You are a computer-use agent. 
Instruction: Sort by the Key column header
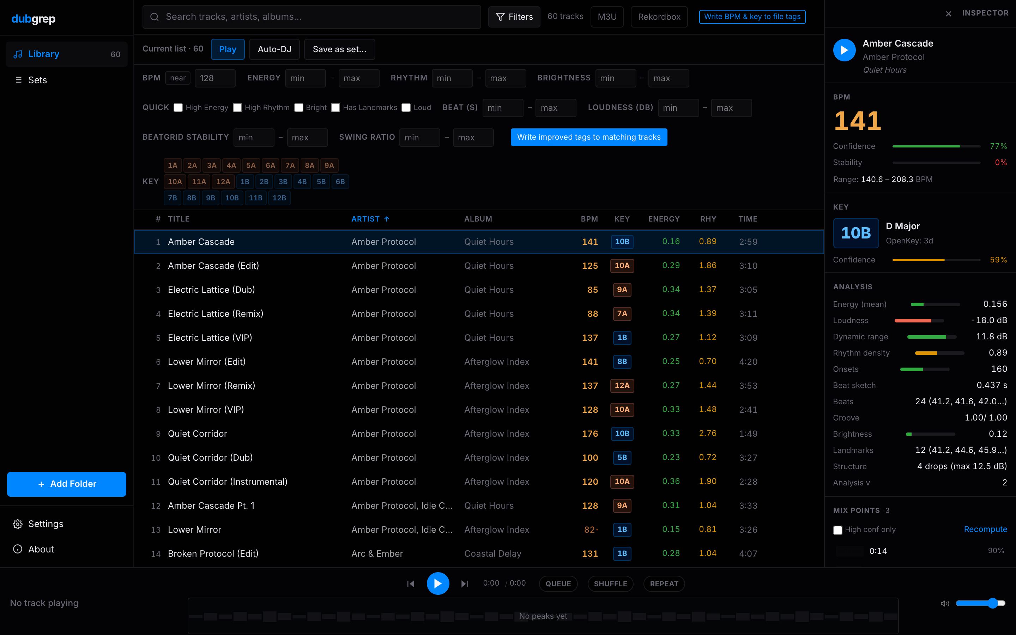coord(622,219)
